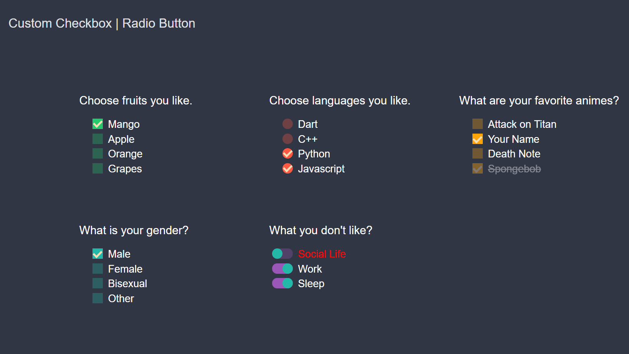Screen dimensions: 629x354
Task: Click the Male gender radio box
Action: point(97,254)
